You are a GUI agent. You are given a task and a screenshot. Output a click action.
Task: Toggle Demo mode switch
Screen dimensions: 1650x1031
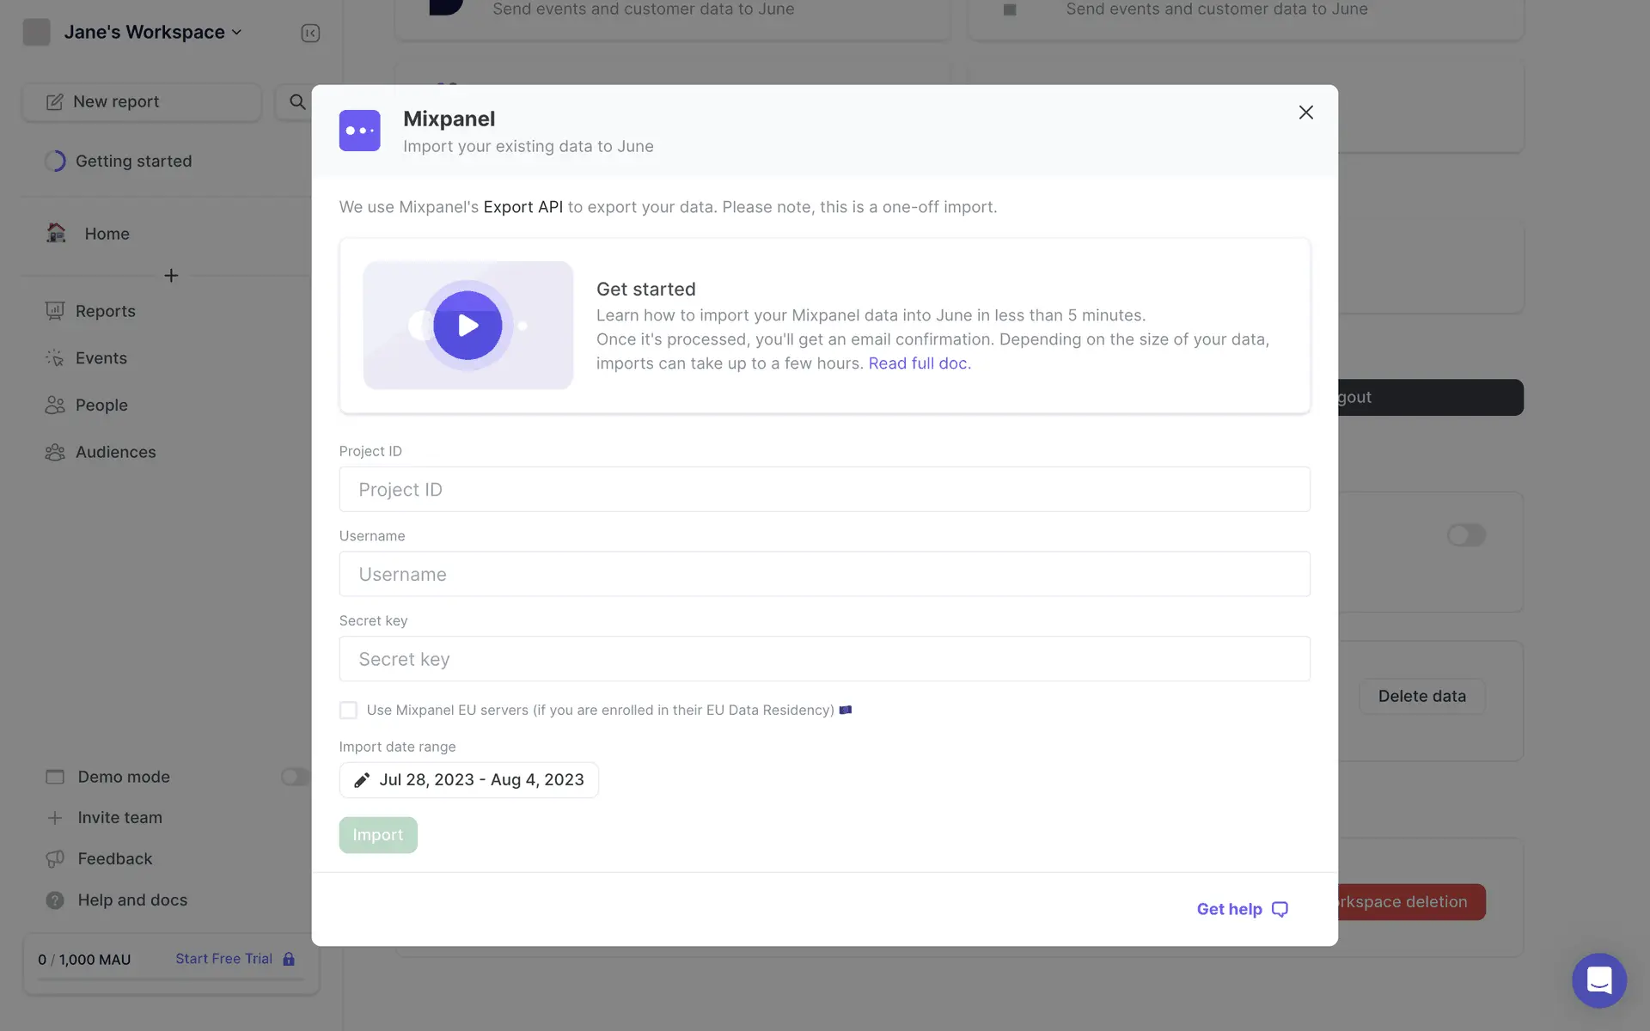click(294, 777)
